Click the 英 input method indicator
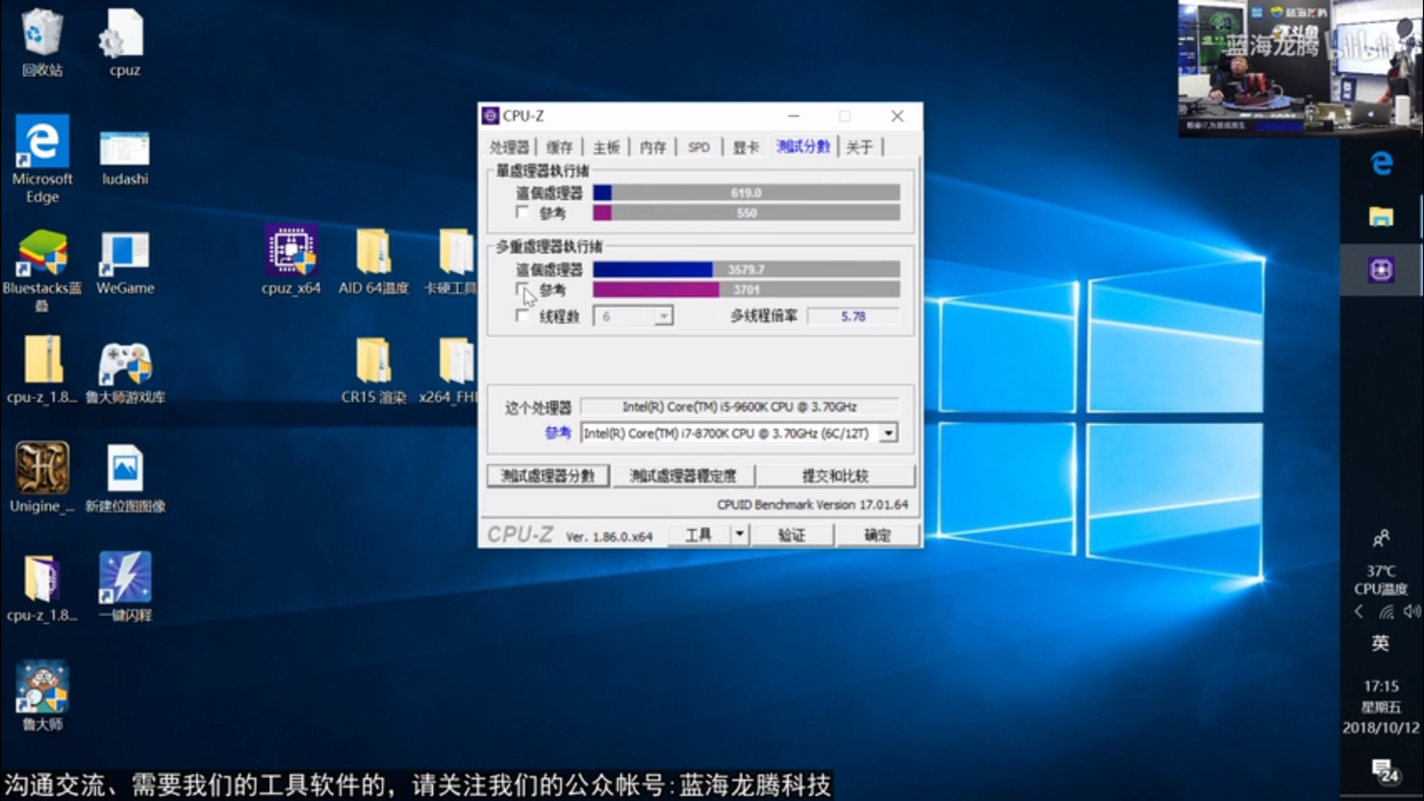1424x801 pixels. (x=1381, y=643)
